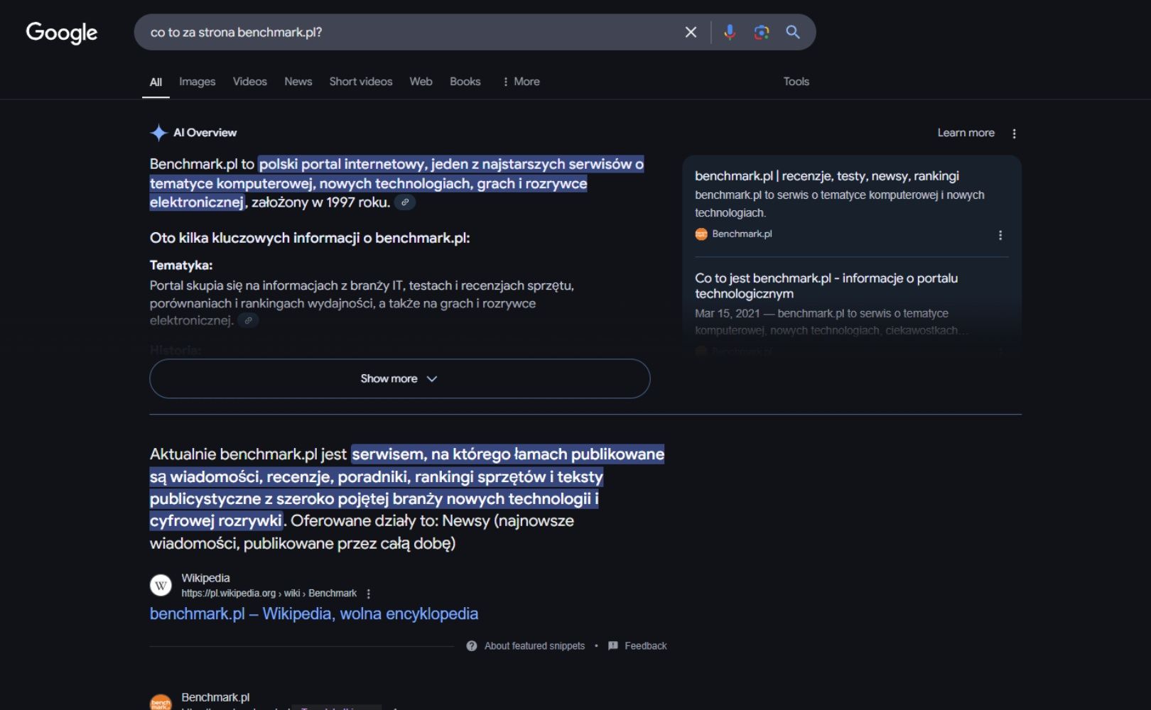Click Learn more about AI Overview
The height and width of the screenshot is (710, 1151).
[966, 133]
